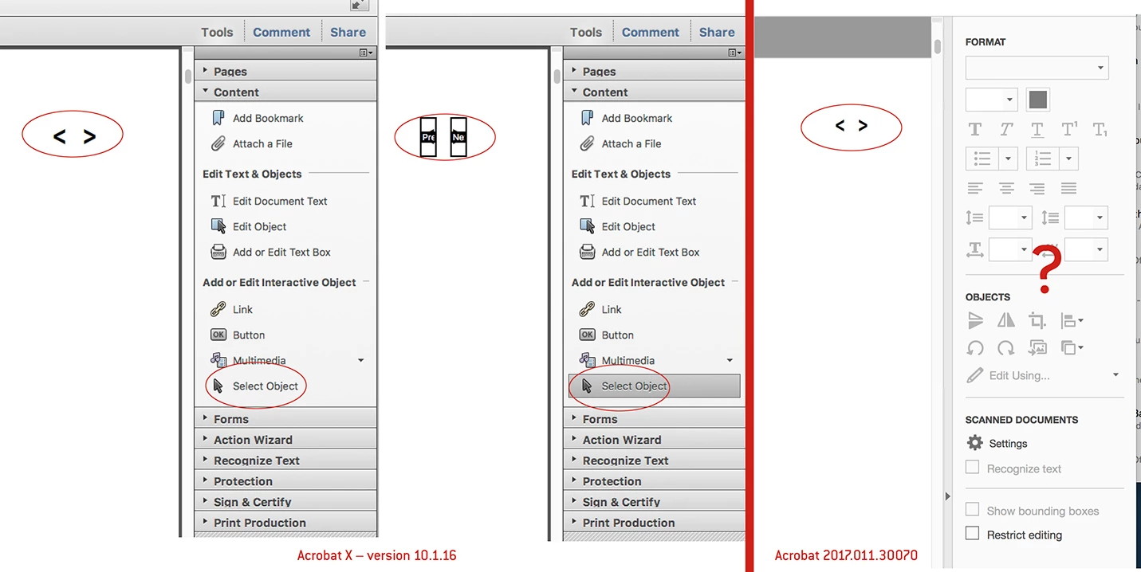Open the numbered list style dropdown arrow
The image size is (1141, 572).
click(x=1068, y=159)
